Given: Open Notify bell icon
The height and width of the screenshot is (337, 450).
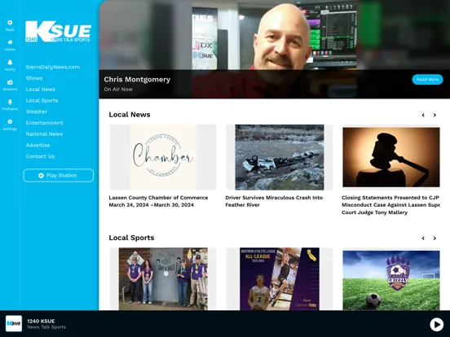Looking at the screenshot, I should tap(10, 62).
